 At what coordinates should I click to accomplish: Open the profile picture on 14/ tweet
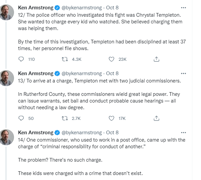tap(7, 137)
